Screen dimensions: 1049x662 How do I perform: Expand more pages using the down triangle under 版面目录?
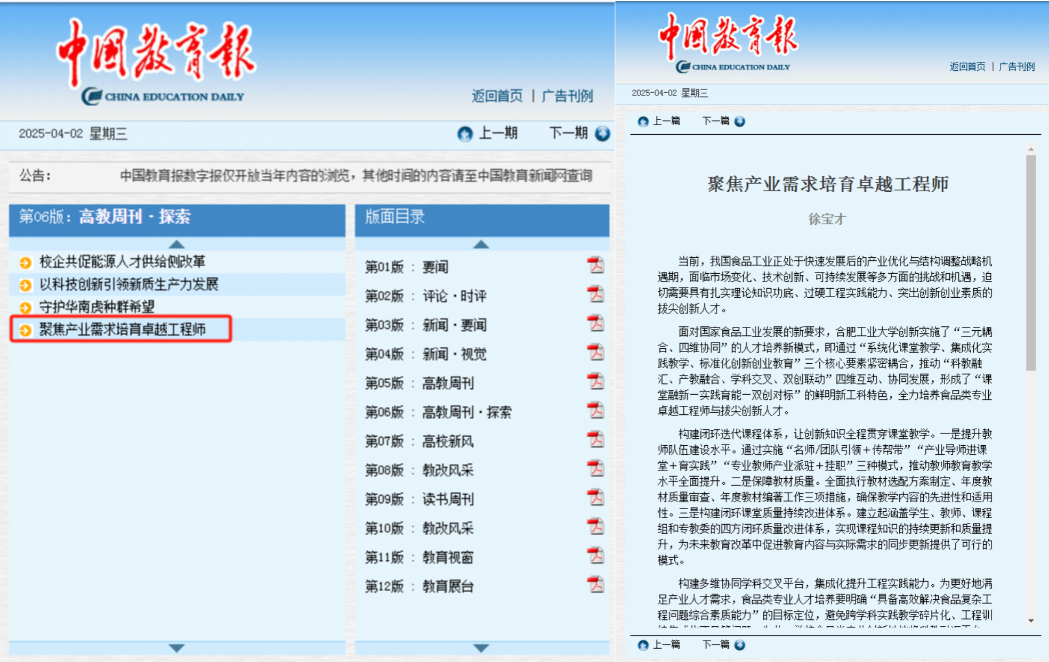click(x=481, y=649)
